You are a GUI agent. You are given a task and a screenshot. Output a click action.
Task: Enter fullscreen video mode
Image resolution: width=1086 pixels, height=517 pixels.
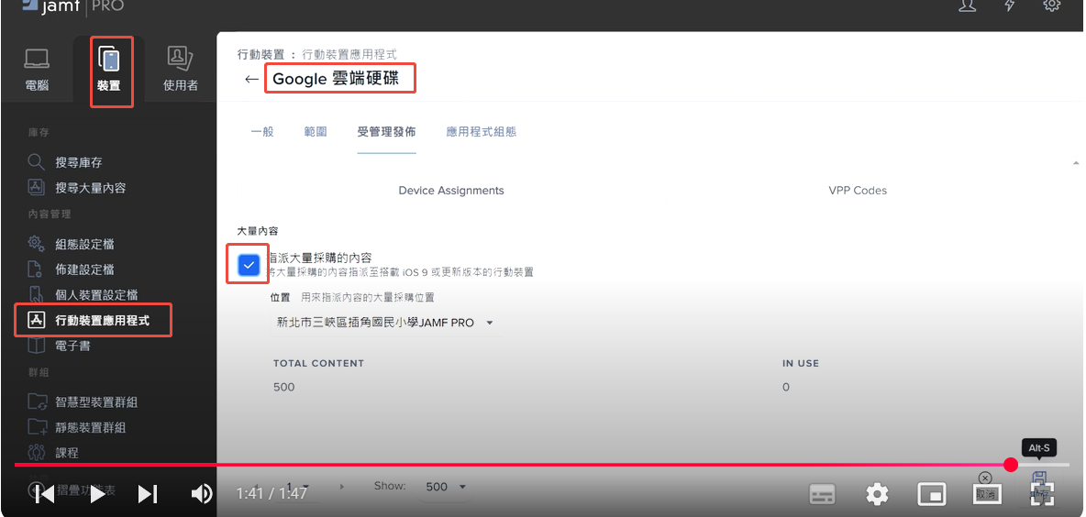point(1042,495)
